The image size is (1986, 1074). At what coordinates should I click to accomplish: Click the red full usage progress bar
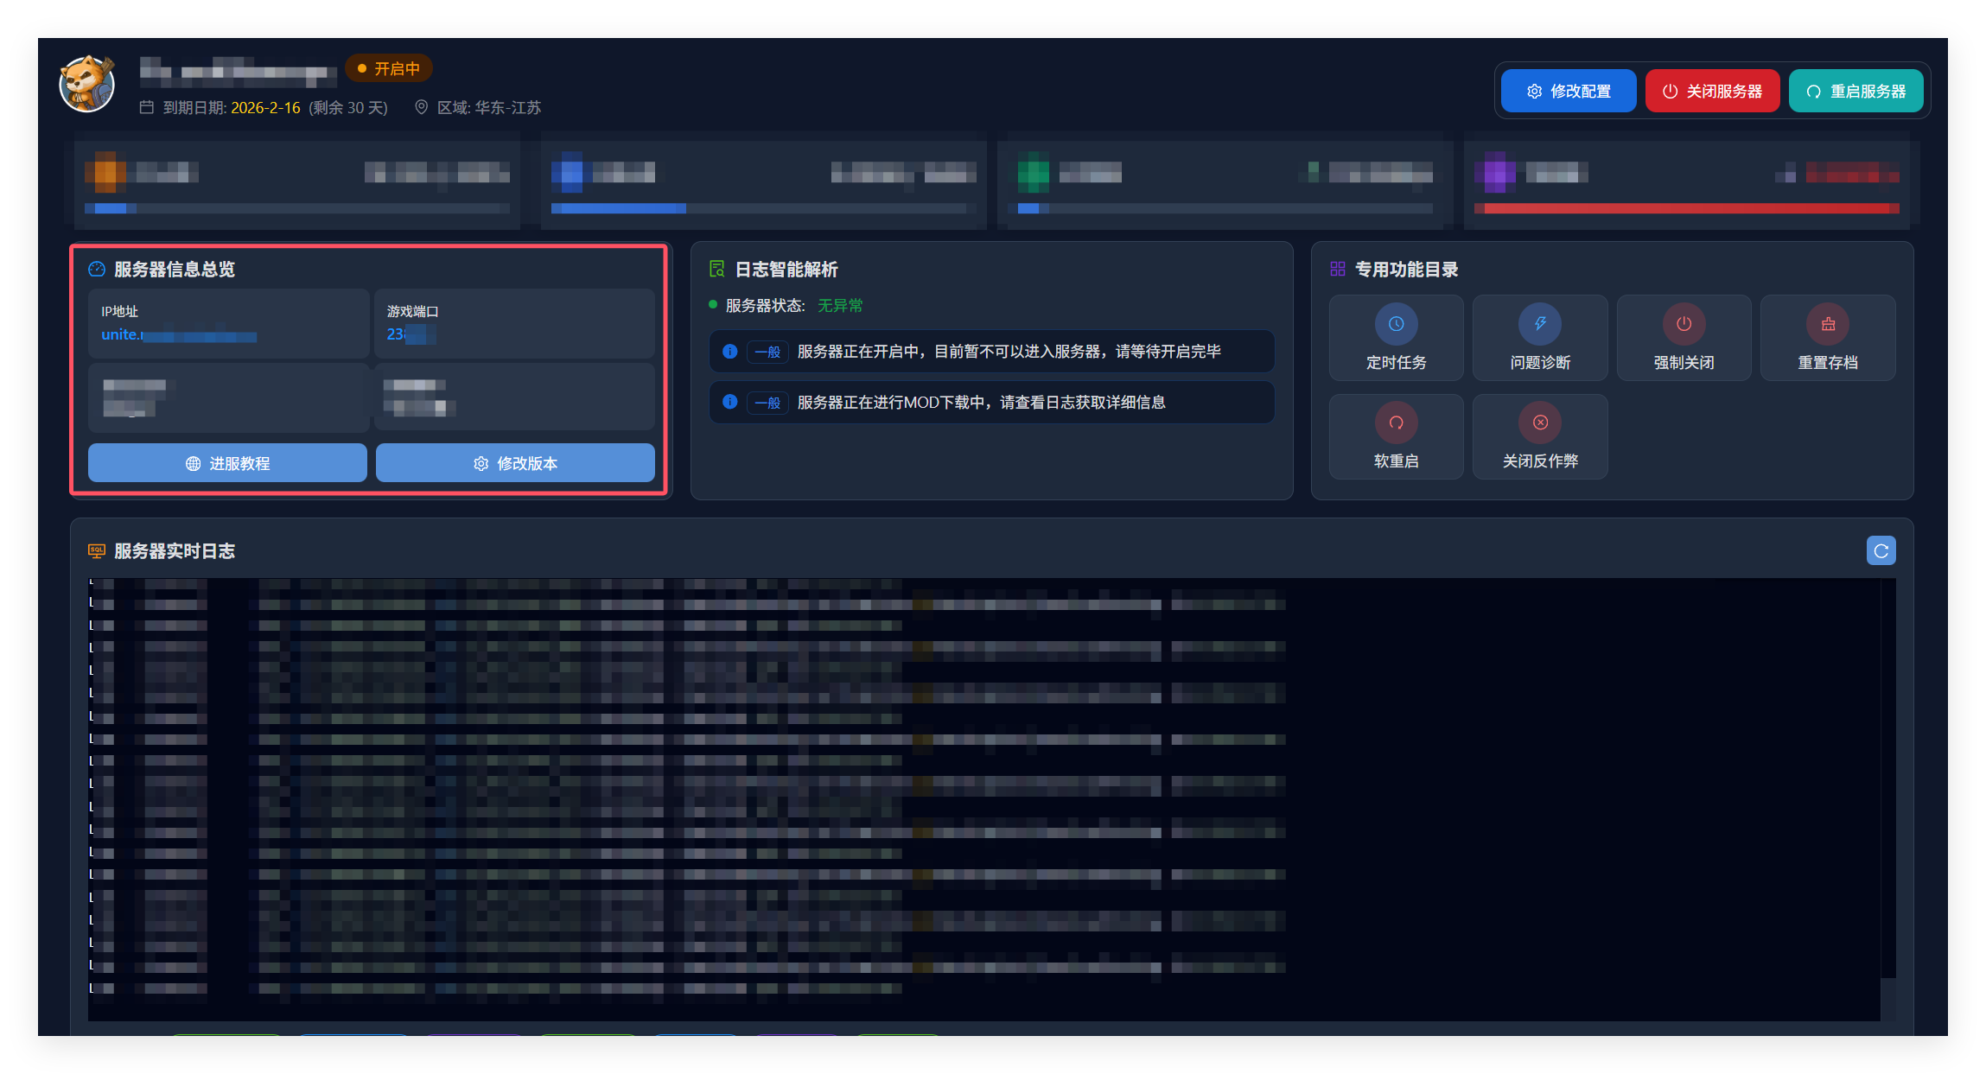coord(1685,208)
